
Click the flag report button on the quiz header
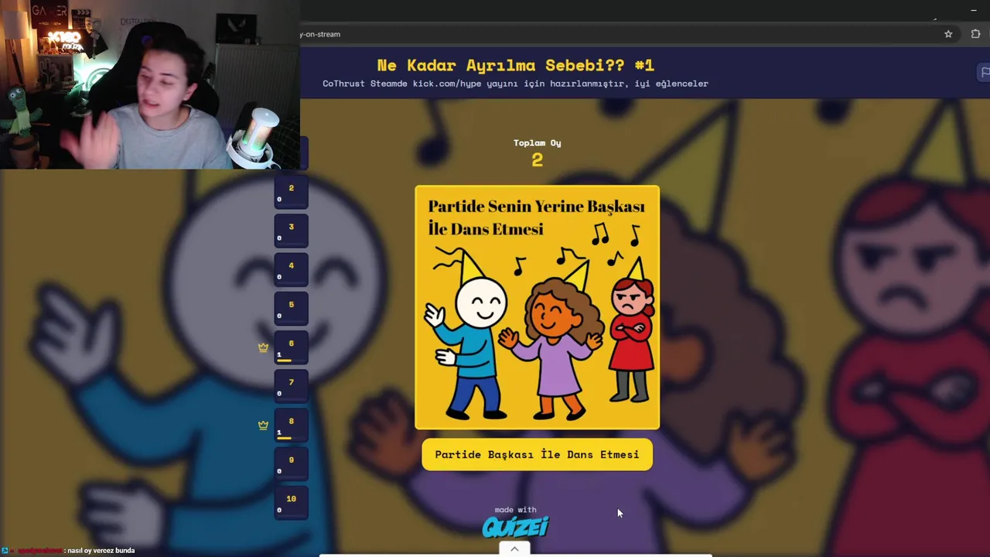tap(984, 72)
